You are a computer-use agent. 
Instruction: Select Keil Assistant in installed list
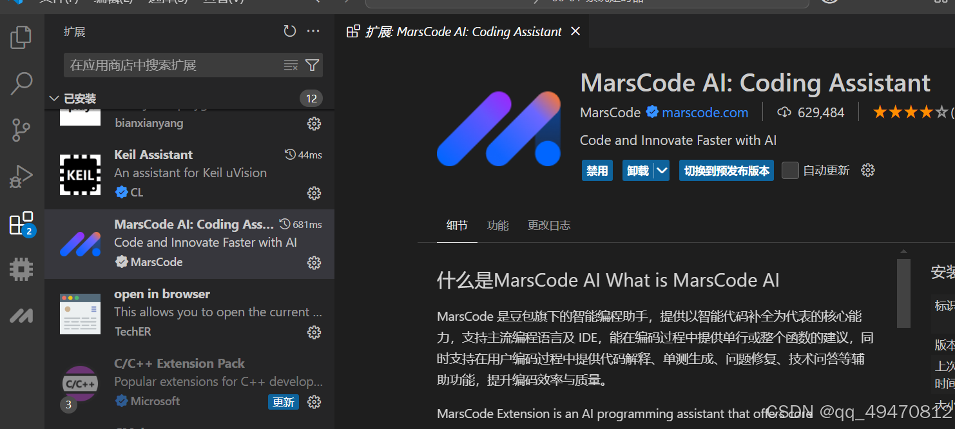click(x=189, y=175)
